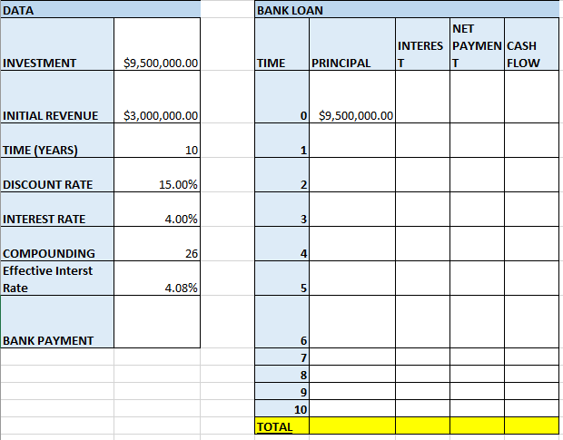Click the empty CASH FLOW cell for time 10
Screen dimensions: 563x440
pyautogui.click(x=532, y=408)
